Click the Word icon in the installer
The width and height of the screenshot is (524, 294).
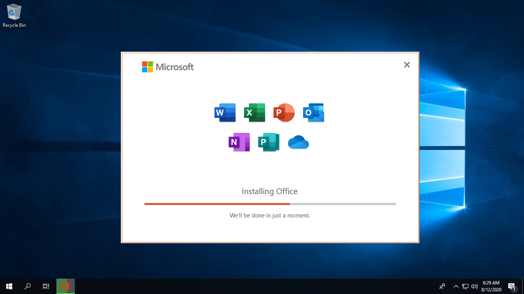[225, 113]
